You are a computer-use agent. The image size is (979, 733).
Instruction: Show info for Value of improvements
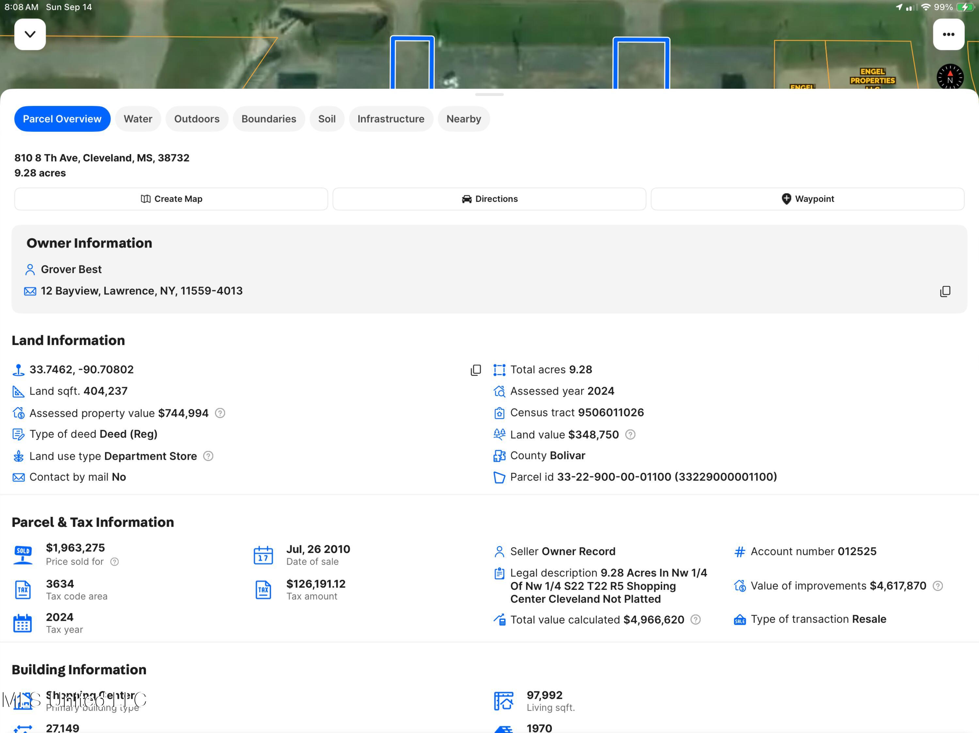click(938, 586)
